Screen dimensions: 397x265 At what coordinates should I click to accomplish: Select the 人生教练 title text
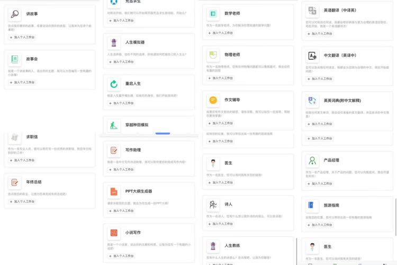pyautogui.click(x=232, y=246)
